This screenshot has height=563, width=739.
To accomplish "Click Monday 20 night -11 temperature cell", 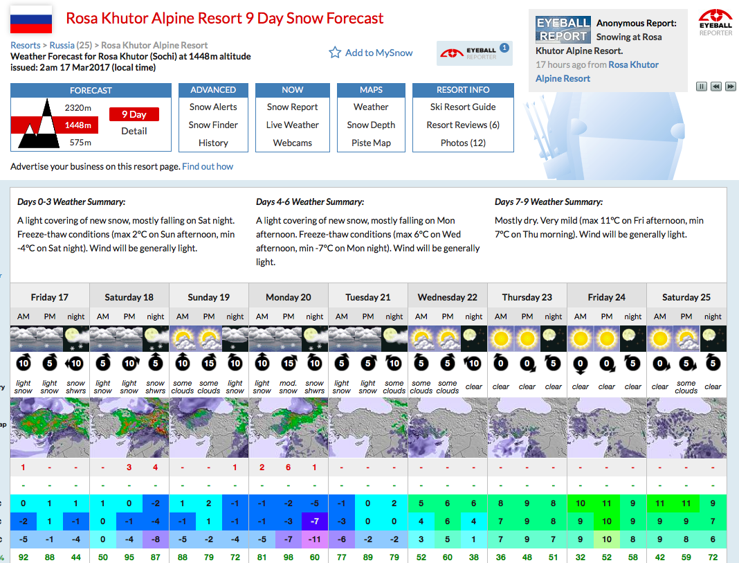I will tap(315, 539).
